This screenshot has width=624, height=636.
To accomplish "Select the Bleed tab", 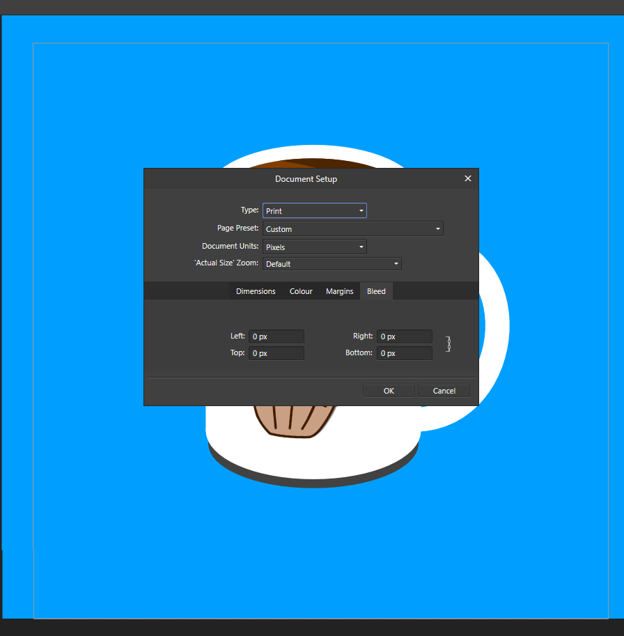I will click(x=376, y=291).
